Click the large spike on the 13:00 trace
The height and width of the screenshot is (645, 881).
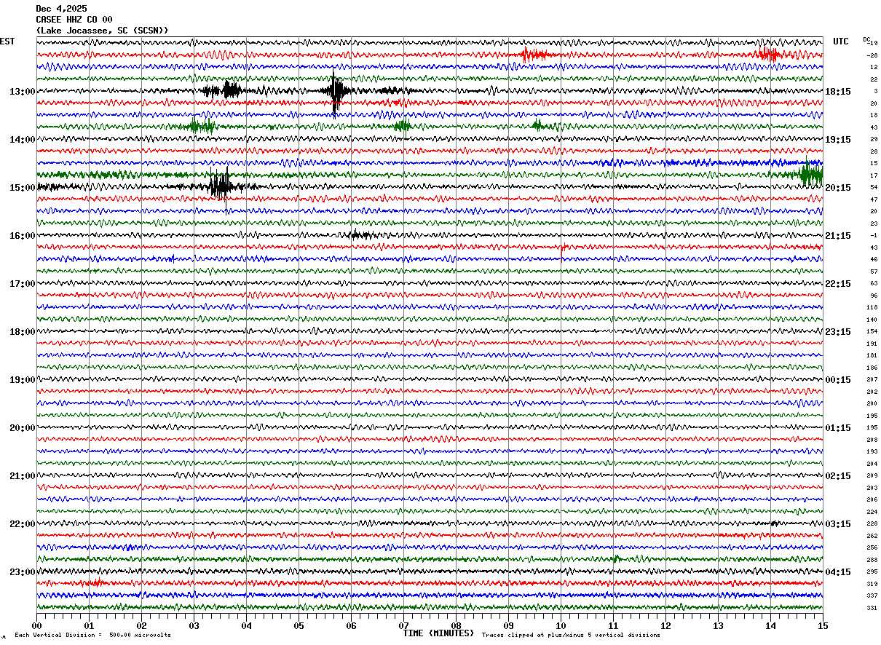[335, 92]
